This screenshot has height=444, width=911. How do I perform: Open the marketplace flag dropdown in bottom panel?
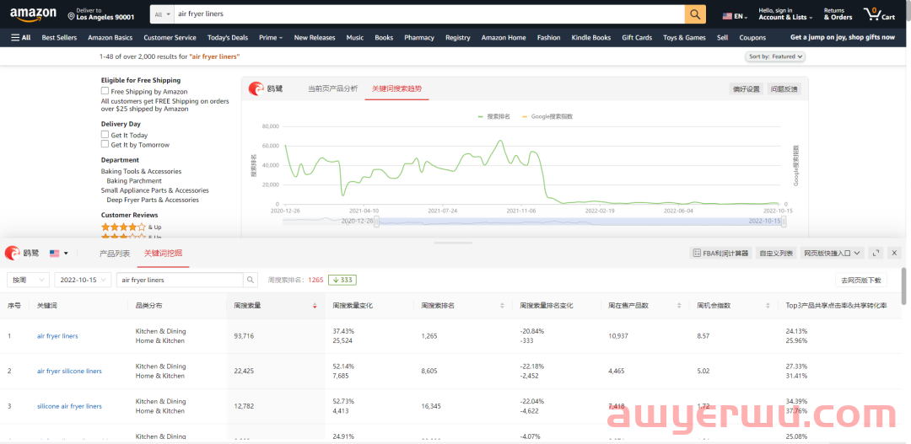click(x=59, y=253)
